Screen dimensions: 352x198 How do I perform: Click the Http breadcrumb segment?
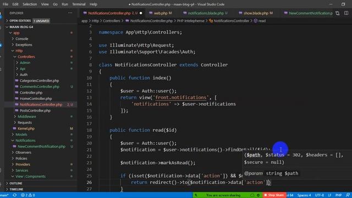[x=95, y=21]
